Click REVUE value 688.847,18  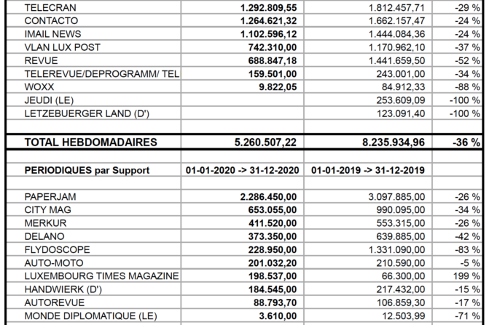click(x=273, y=60)
